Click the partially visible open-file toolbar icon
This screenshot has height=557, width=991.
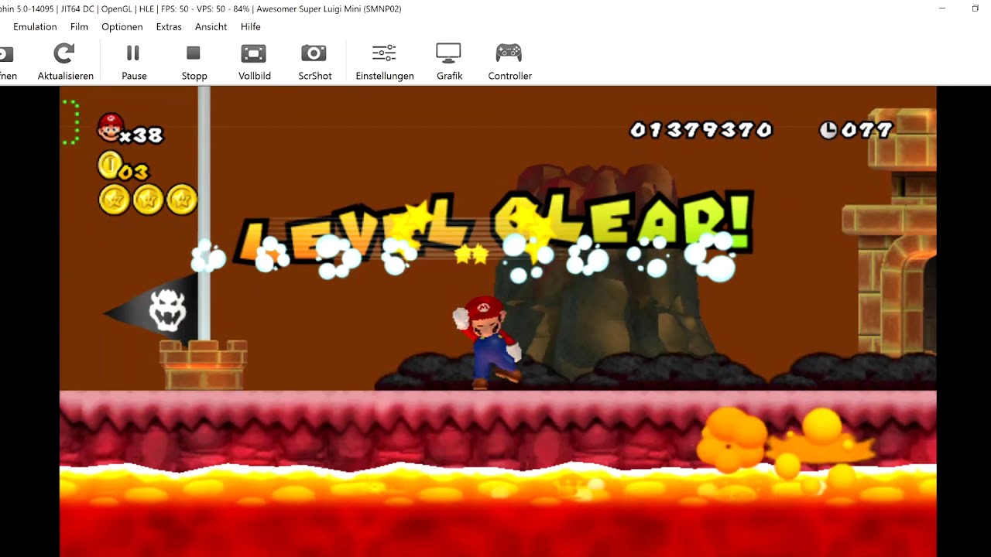point(6,54)
